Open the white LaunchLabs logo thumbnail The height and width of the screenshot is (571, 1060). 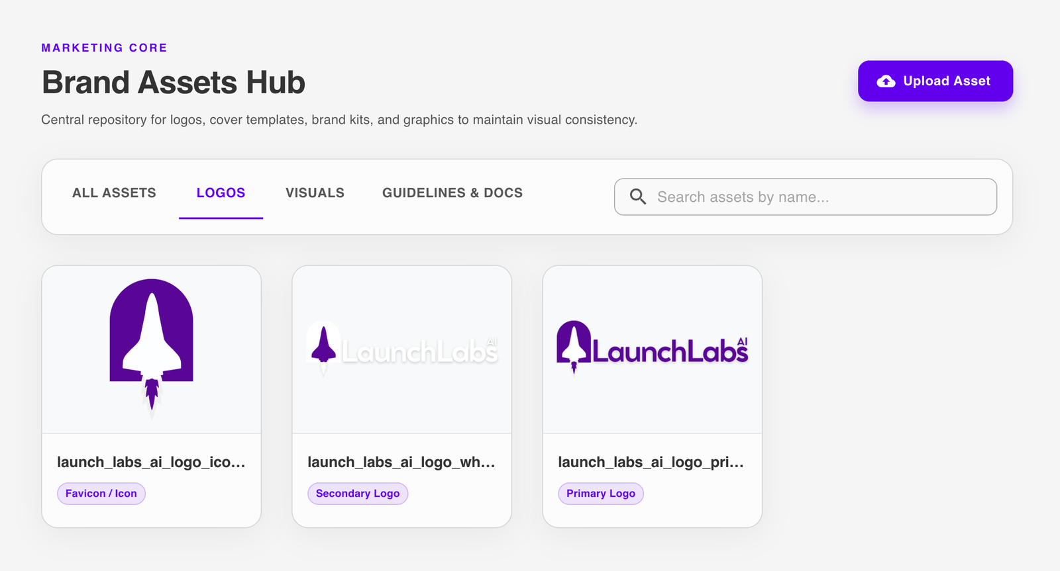(401, 349)
